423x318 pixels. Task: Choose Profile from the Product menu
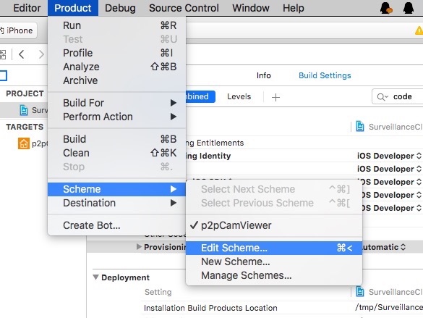pyautogui.click(x=117, y=53)
